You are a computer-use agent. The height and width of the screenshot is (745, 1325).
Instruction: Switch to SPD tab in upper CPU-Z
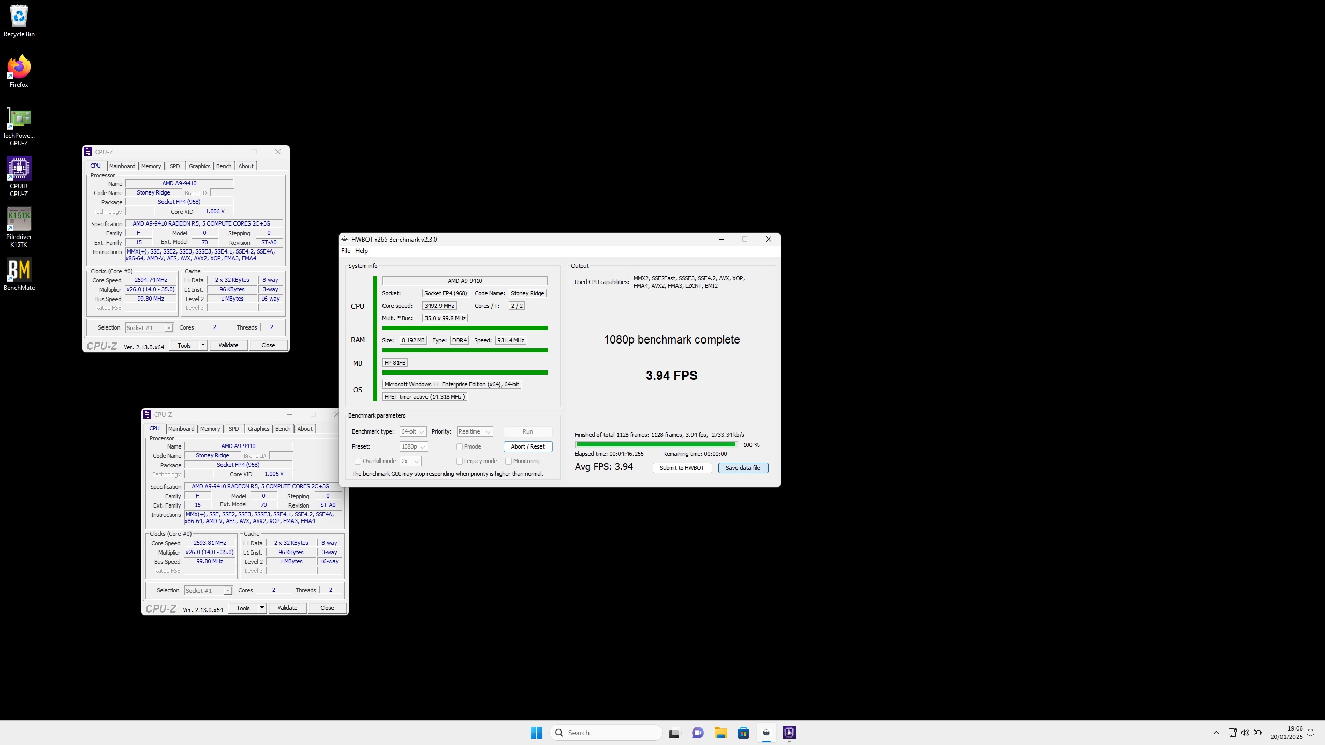[175, 166]
